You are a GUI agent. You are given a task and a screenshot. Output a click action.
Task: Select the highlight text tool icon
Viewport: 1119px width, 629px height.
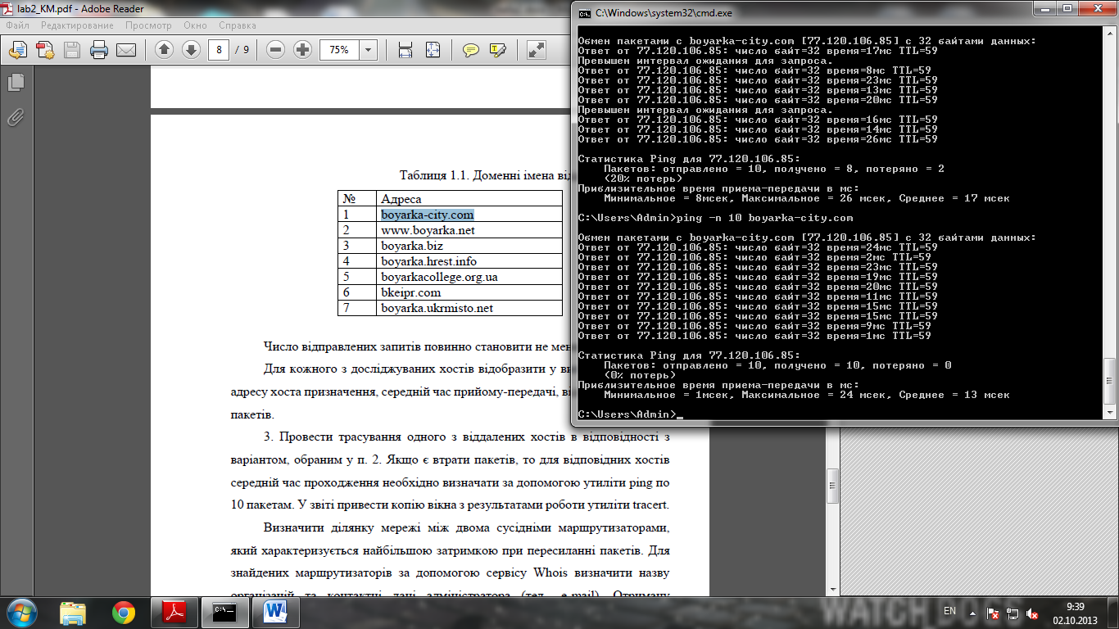(497, 50)
